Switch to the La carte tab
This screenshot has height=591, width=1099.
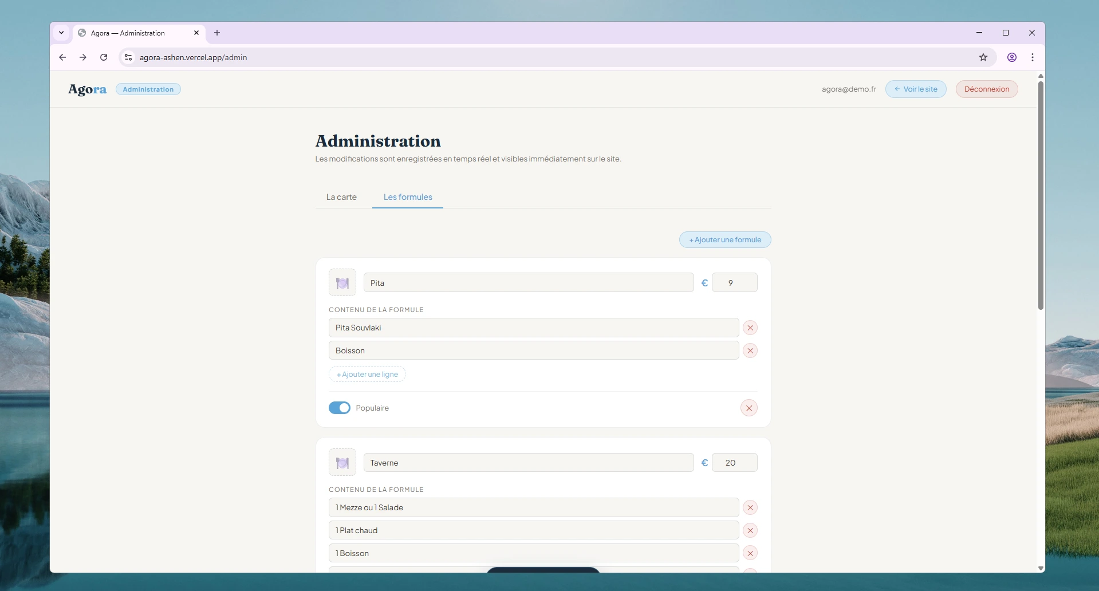pyautogui.click(x=341, y=196)
